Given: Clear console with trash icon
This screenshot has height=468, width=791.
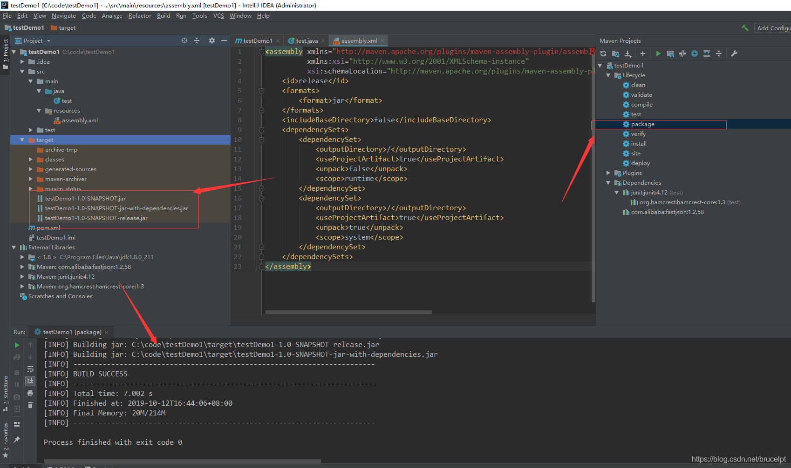Looking at the screenshot, I should pyautogui.click(x=30, y=405).
